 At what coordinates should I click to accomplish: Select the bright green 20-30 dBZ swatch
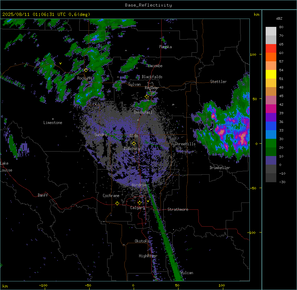271,143
